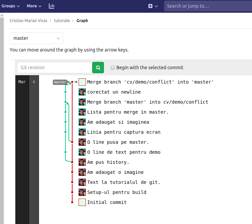Click the top merge commit graph node
The image size is (252, 224).
(x=72, y=82)
